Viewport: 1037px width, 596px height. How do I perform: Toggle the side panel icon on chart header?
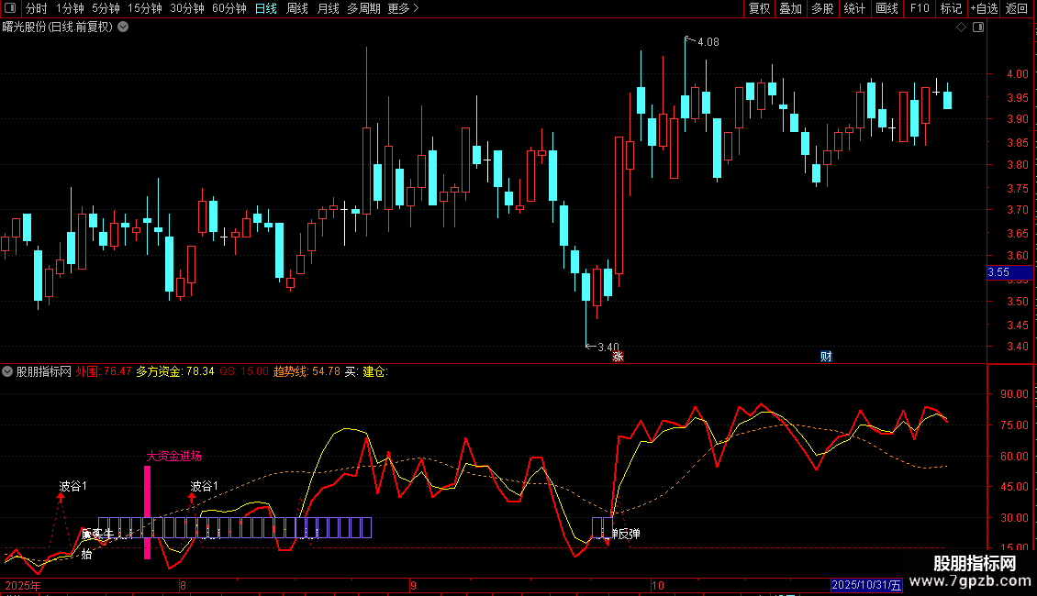pyautogui.click(x=978, y=28)
